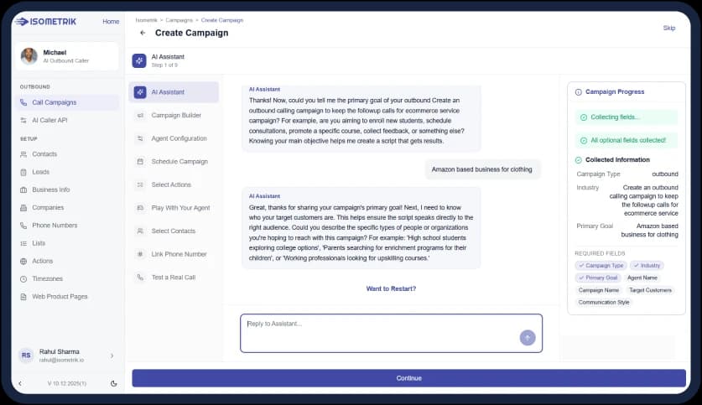Click the Phone Numbers icon
The height and width of the screenshot is (405, 702).
(23, 226)
